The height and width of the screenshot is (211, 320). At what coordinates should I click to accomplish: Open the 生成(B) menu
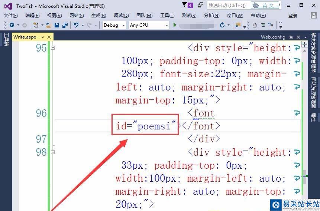tap(98, 16)
